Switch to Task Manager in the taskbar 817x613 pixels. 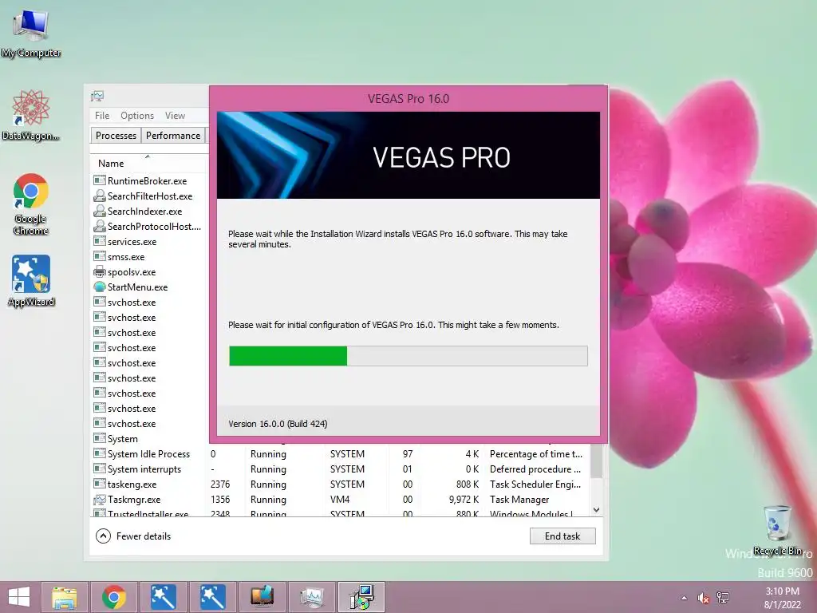coord(312,597)
